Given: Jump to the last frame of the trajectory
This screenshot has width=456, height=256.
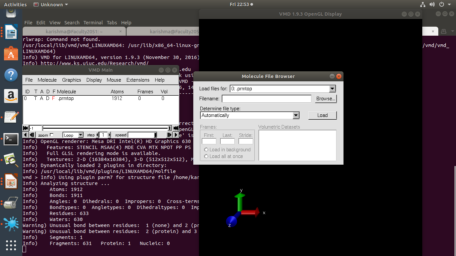Looking at the screenshot, I should click(176, 128).
